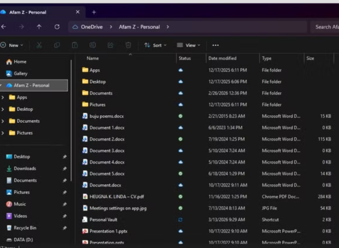Viewport: 339px width, 248px height.
Task: Click the Share icon in toolbar
Action: pyautogui.click(x=110, y=45)
